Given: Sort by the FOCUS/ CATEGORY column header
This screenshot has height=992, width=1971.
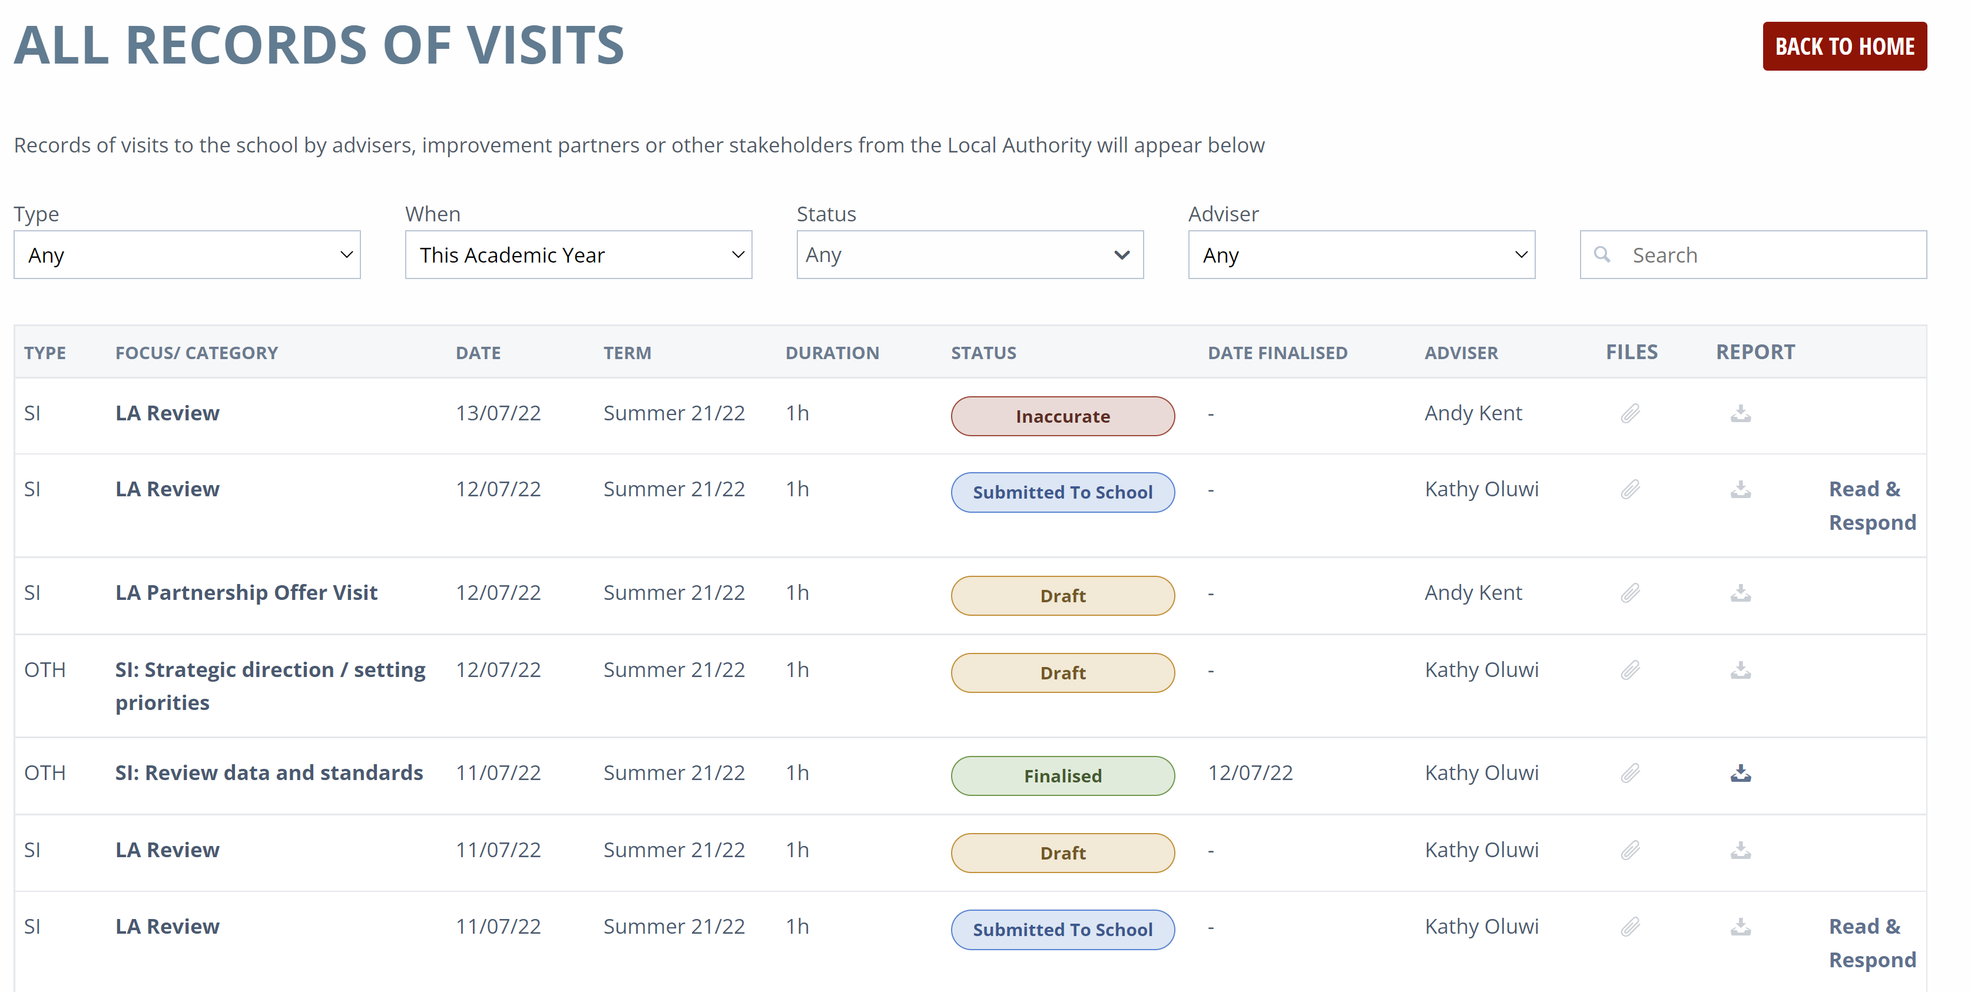Looking at the screenshot, I should point(197,353).
